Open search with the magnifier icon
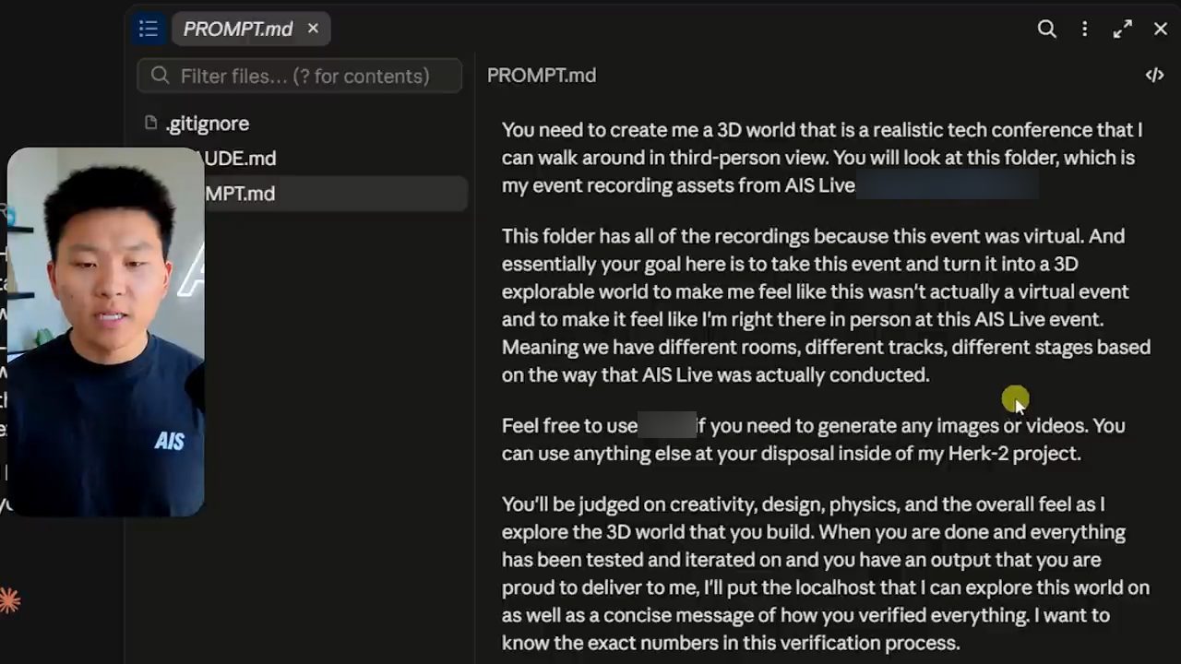Image resolution: width=1181 pixels, height=664 pixels. 1046,29
